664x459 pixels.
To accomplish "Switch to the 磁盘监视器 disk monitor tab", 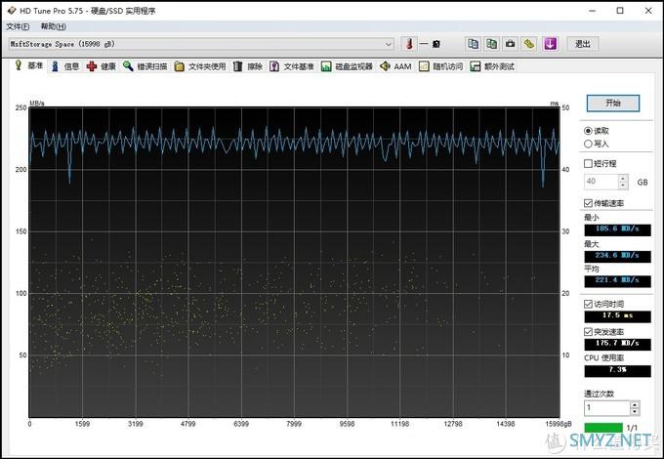I will click(x=348, y=66).
